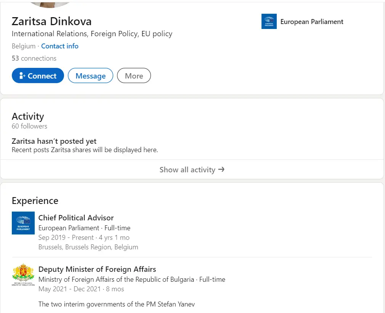Click the European Parliament logo in profile header
This screenshot has width=385, height=313.
coord(269,21)
